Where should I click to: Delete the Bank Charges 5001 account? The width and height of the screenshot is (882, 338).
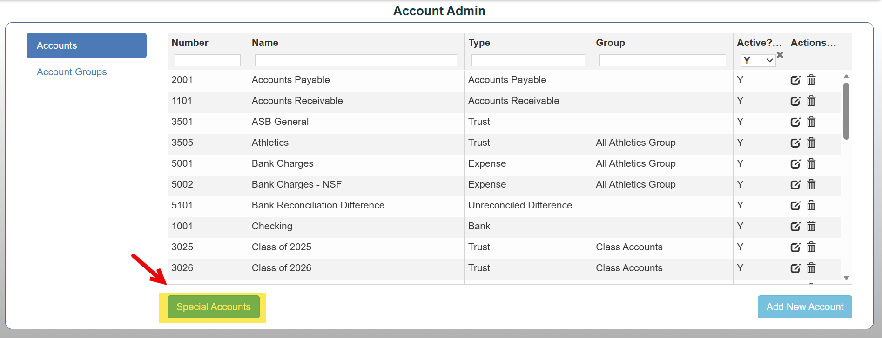(x=811, y=163)
